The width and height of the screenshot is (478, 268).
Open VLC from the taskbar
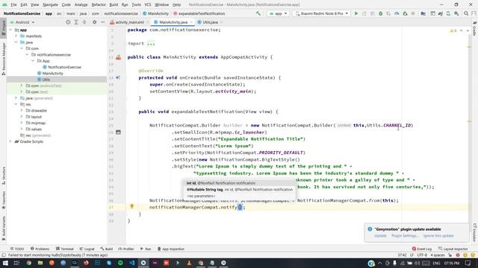click(189, 263)
